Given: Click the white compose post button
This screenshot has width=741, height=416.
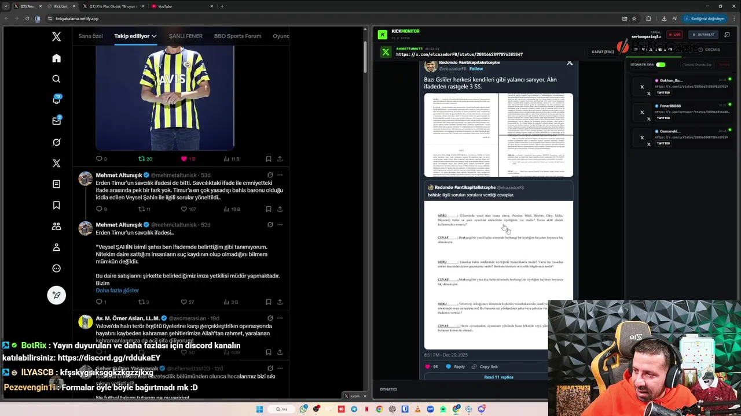Looking at the screenshot, I should pyautogui.click(x=56, y=295).
